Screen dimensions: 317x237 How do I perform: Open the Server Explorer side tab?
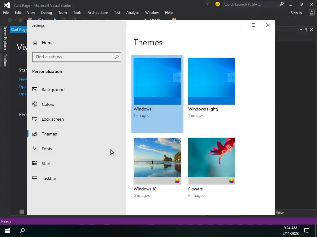[x=5, y=38]
